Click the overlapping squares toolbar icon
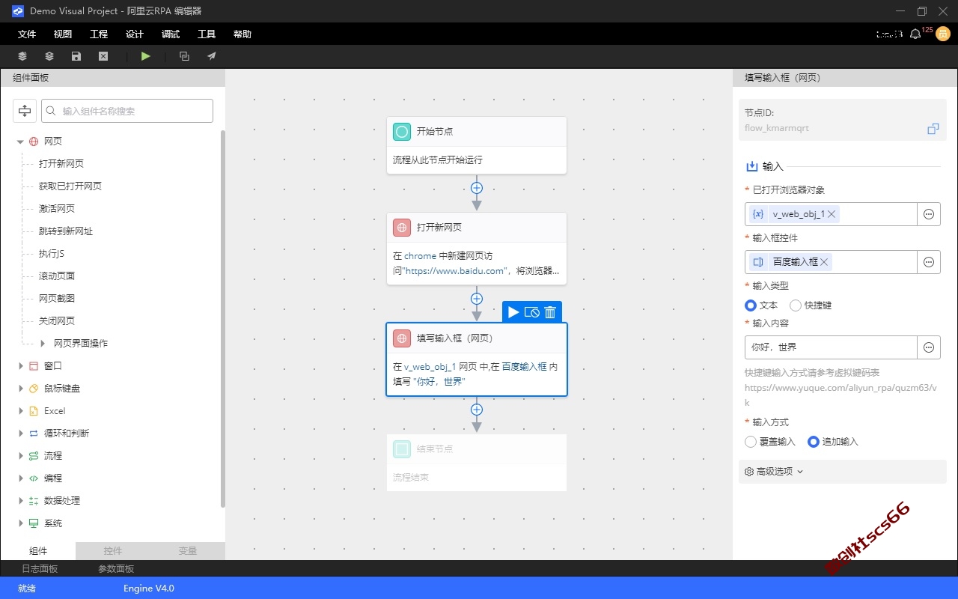 point(184,56)
